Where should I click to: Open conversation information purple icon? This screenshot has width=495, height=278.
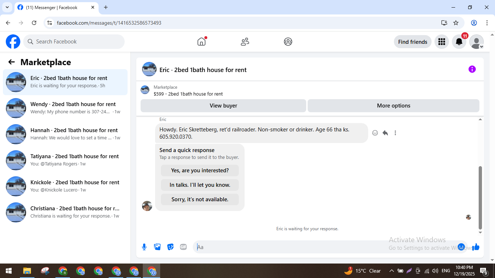[x=472, y=69]
